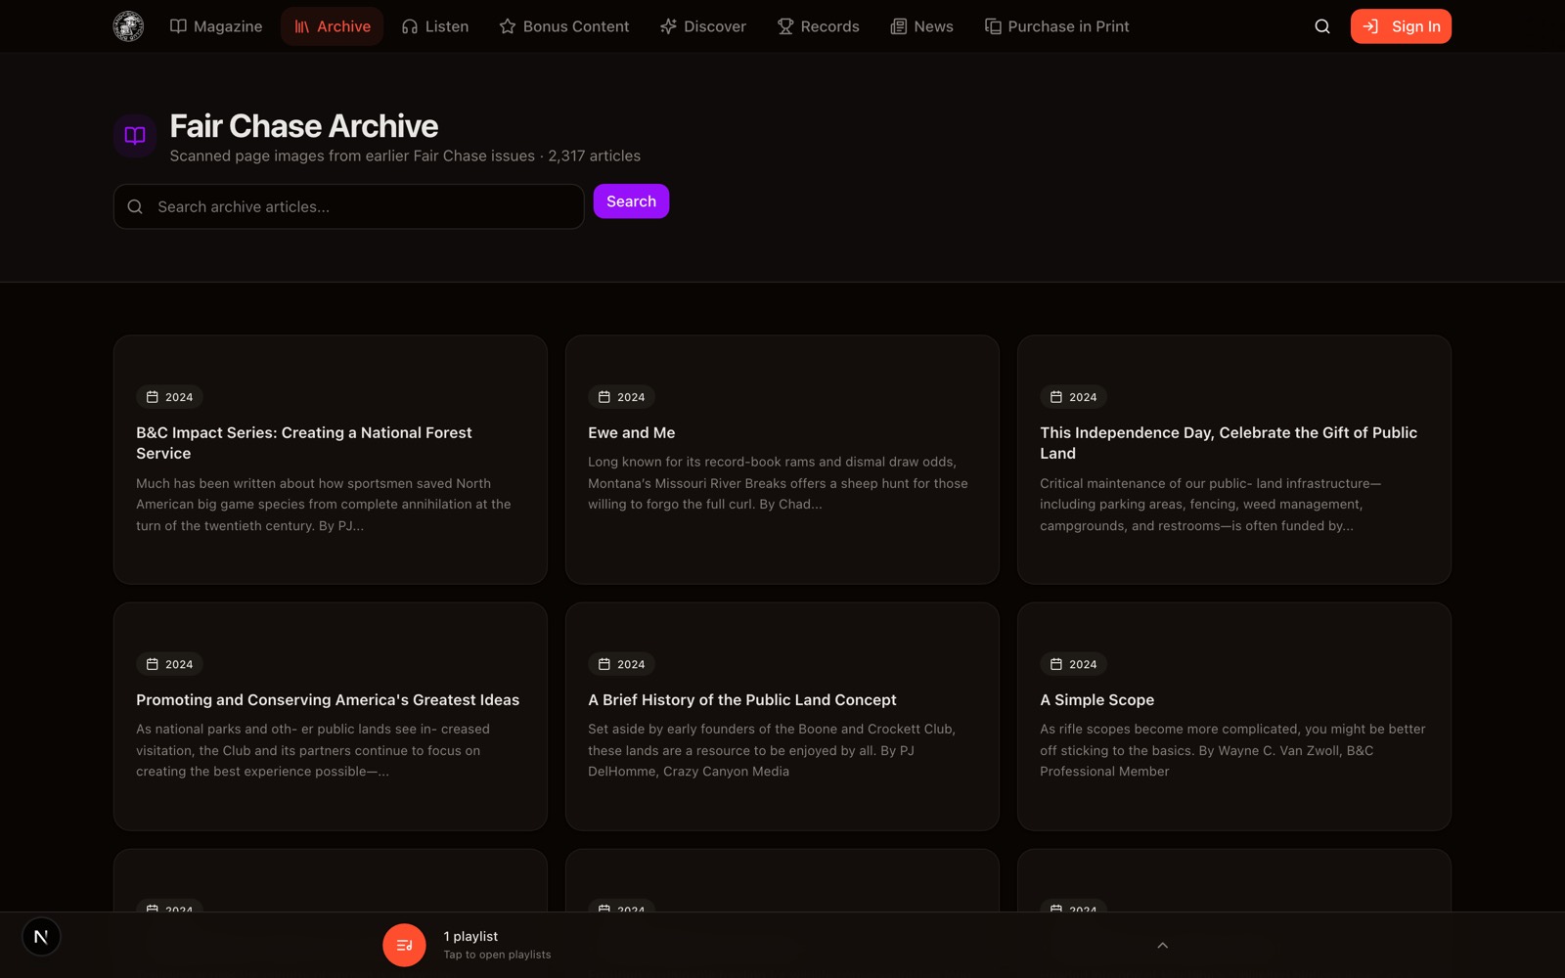Click the Purchase in Print copy icon

point(993,26)
